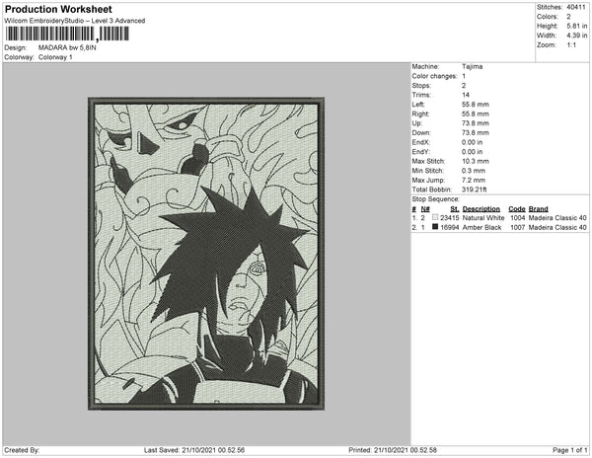
Task: Select the Total Bobbin value 319.21ft
Action: point(475,190)
